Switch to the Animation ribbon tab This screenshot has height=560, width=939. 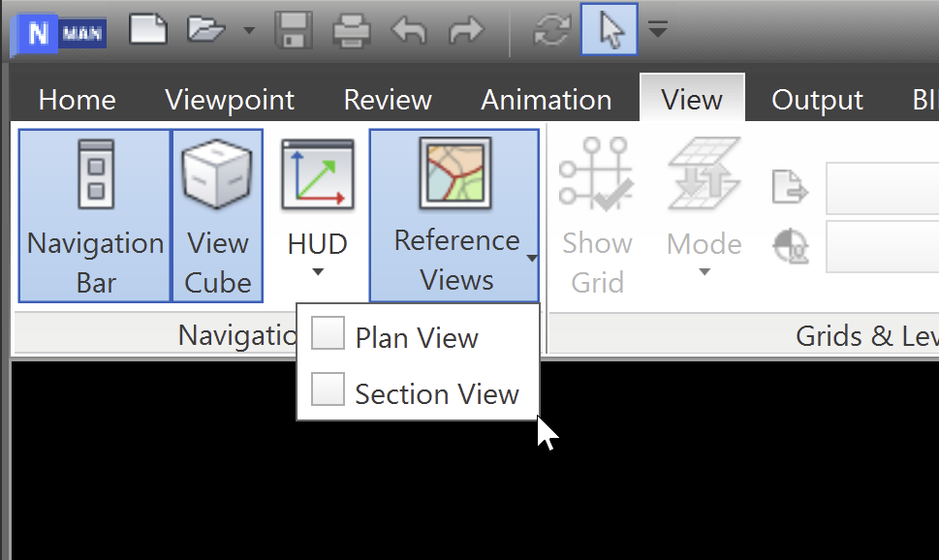(546, 98)
